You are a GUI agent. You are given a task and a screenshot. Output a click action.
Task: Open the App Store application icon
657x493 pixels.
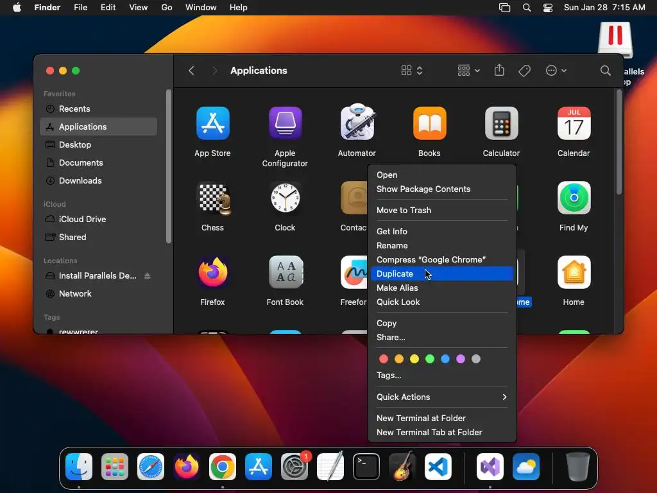pos(212,123)
